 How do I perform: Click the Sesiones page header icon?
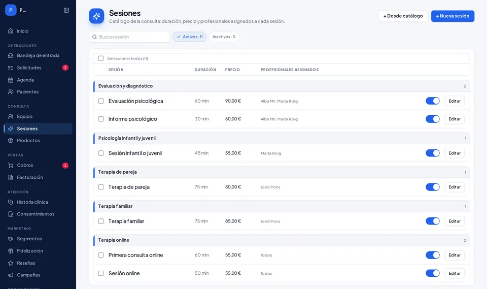[96, 16]
